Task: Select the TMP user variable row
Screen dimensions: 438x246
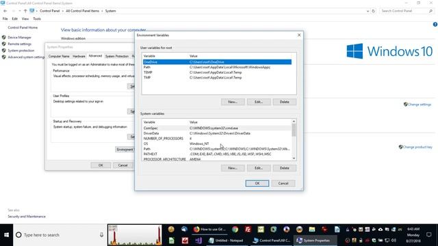Action: (x=217, y=77)
